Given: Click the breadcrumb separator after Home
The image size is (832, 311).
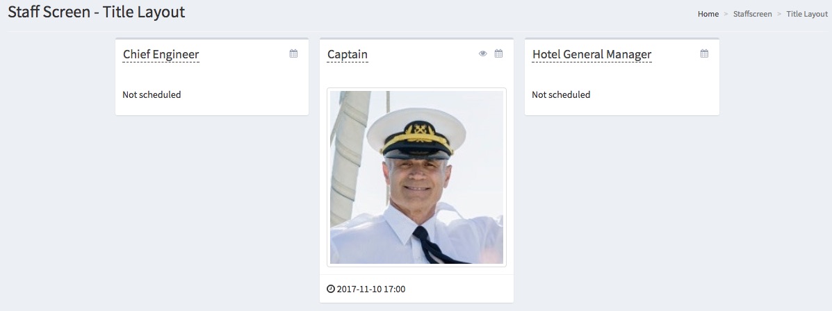Looking at the screenshot, I should (726, 14).
